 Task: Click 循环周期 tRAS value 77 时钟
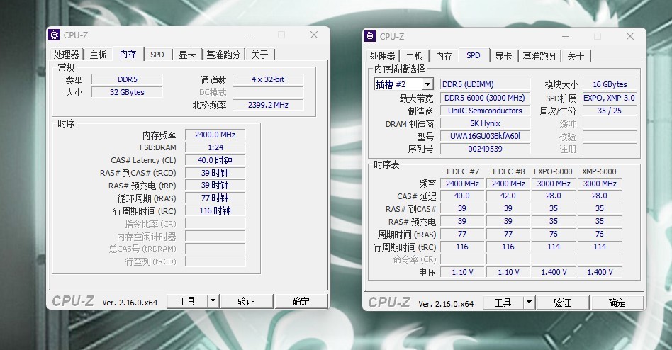215,198
